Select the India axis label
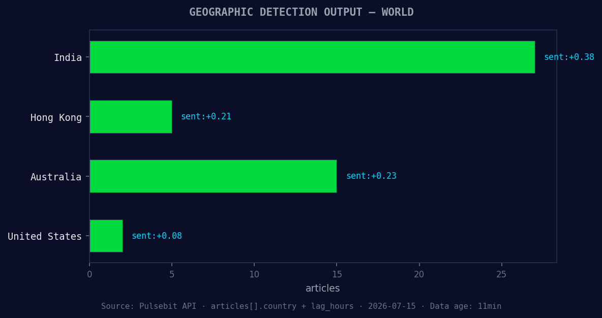This screenshot has height=318, width=602. [x=68, y=57]
